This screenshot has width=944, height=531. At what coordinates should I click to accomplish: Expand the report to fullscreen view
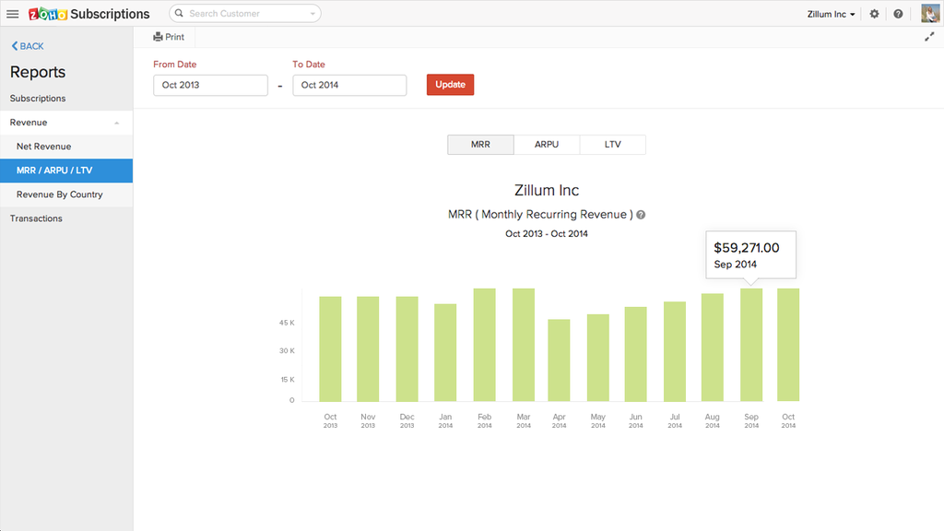click(930, 36)
